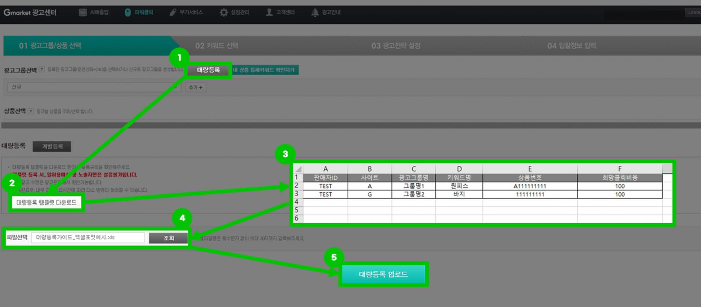701x307 pixels.
Task: Download the 대량등록 템플릿
Action: pos(46,203)
